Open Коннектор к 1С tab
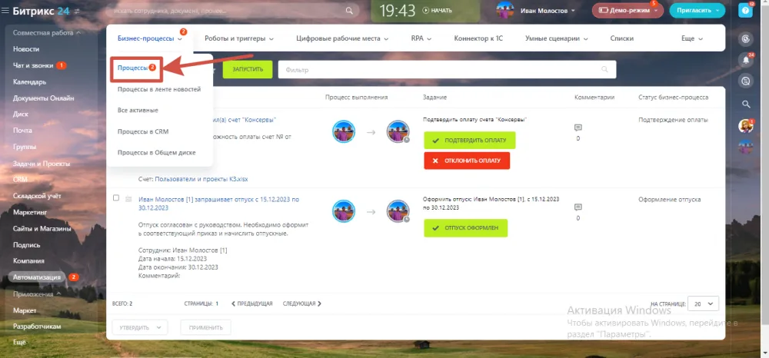 478,38
